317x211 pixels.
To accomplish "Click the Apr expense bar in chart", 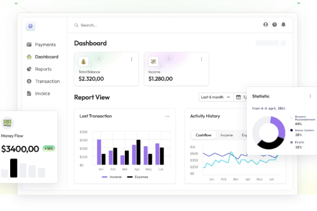I will [x=138, y=152].
